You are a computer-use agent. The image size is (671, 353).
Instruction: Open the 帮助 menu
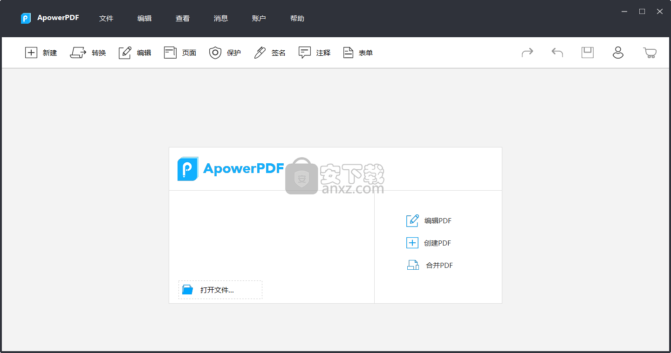[x=297, y=19]
